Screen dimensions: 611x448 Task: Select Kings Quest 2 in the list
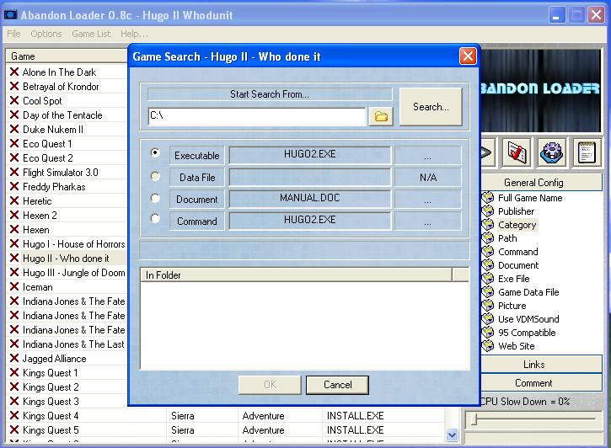click(x=51, y=387)
